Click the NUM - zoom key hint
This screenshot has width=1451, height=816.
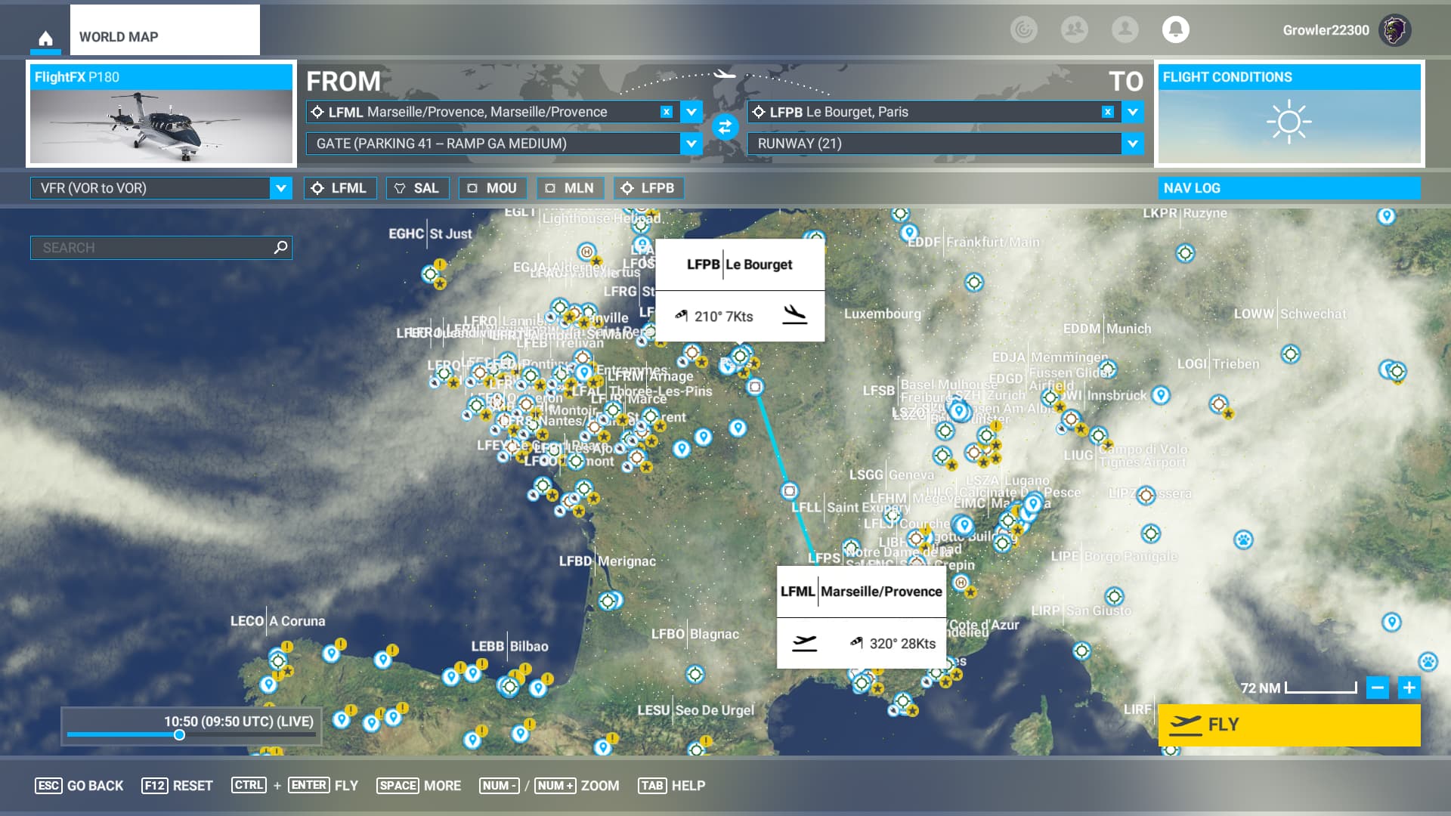click(499, 786)
